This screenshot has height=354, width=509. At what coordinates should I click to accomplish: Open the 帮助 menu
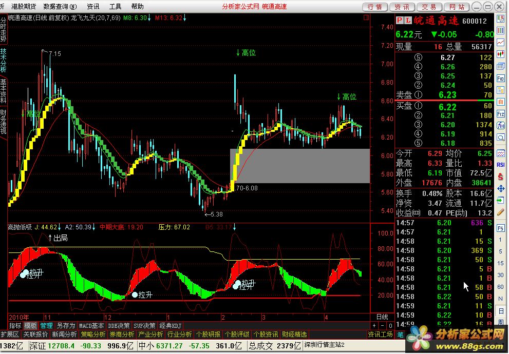click(137, 7)
